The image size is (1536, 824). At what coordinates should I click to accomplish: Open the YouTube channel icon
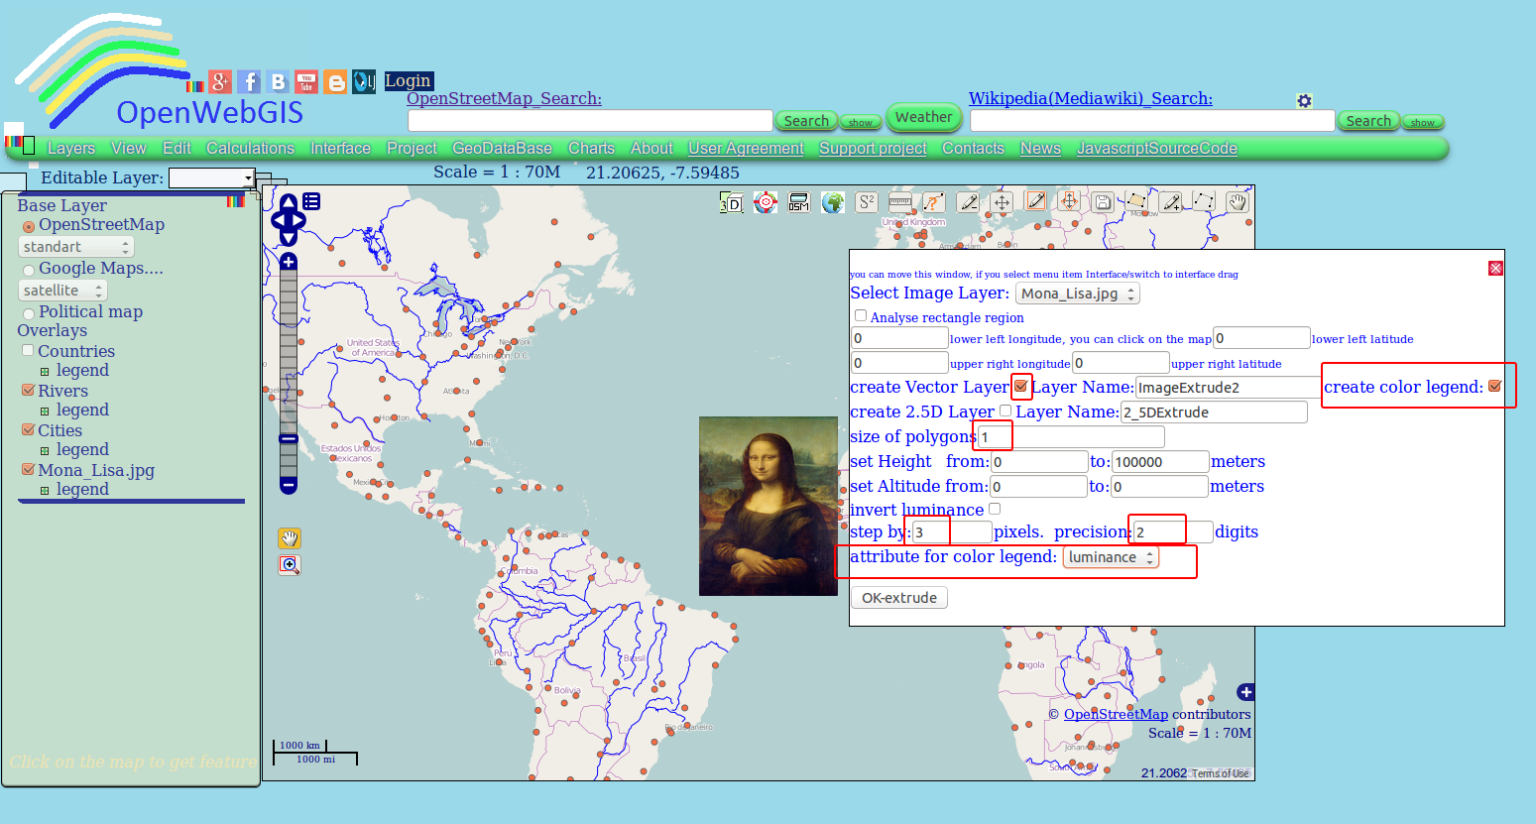coord(306,82)
